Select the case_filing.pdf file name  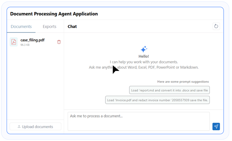[x=32, y=40]
